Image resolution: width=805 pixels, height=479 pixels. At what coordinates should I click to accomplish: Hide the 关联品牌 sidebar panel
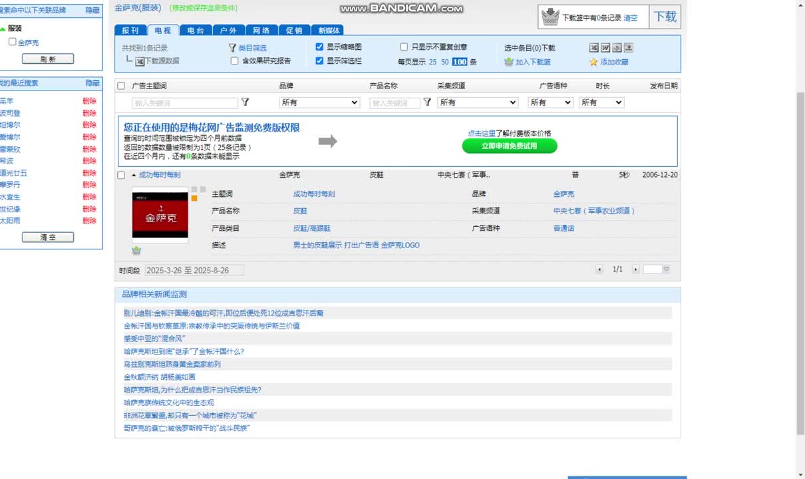tap(92, 10)
